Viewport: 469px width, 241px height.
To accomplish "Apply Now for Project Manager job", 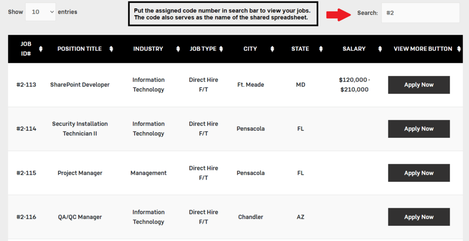I will click(419, 173).
